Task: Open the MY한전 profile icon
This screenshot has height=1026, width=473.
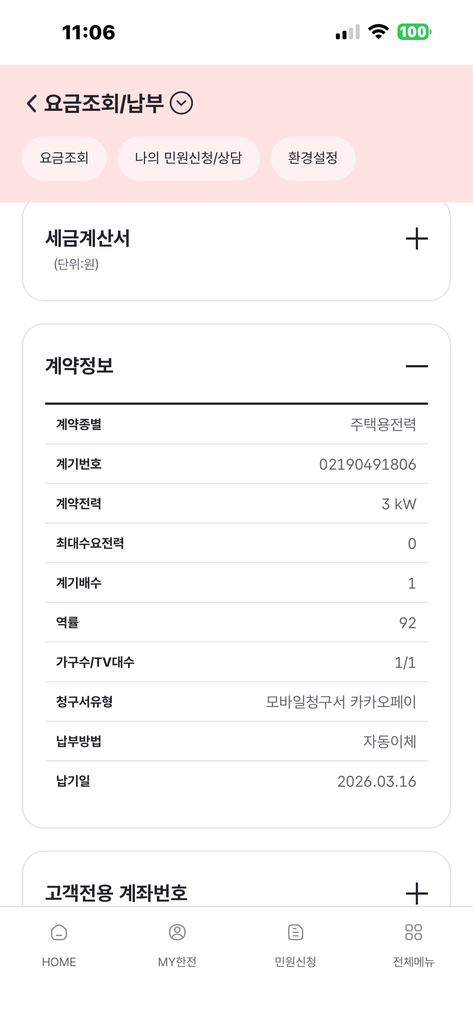Action: 177,933
